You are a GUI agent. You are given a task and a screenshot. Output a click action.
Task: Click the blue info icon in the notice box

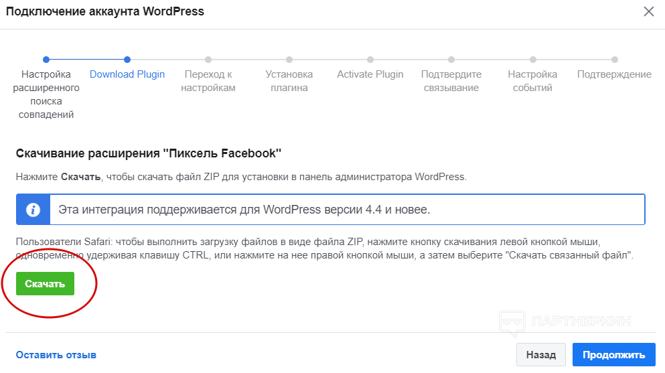click(x=33, y=210)
